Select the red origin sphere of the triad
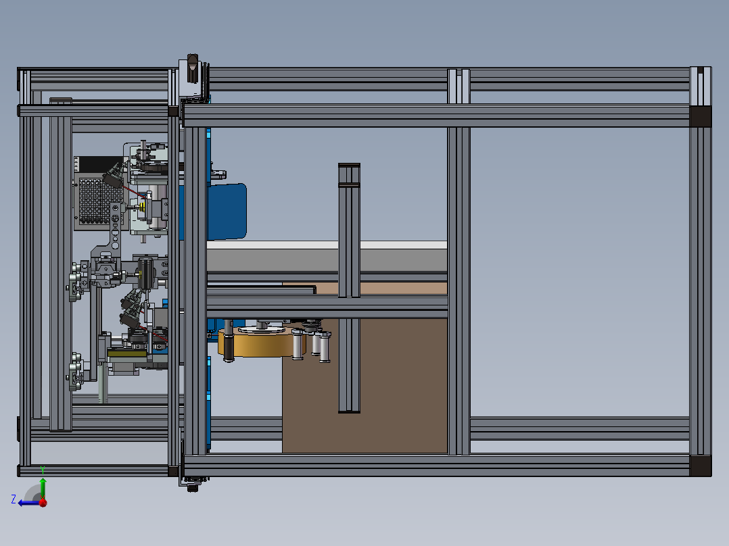Image resolution: width=729 pixels, height=546 pixels. (43, 503)
